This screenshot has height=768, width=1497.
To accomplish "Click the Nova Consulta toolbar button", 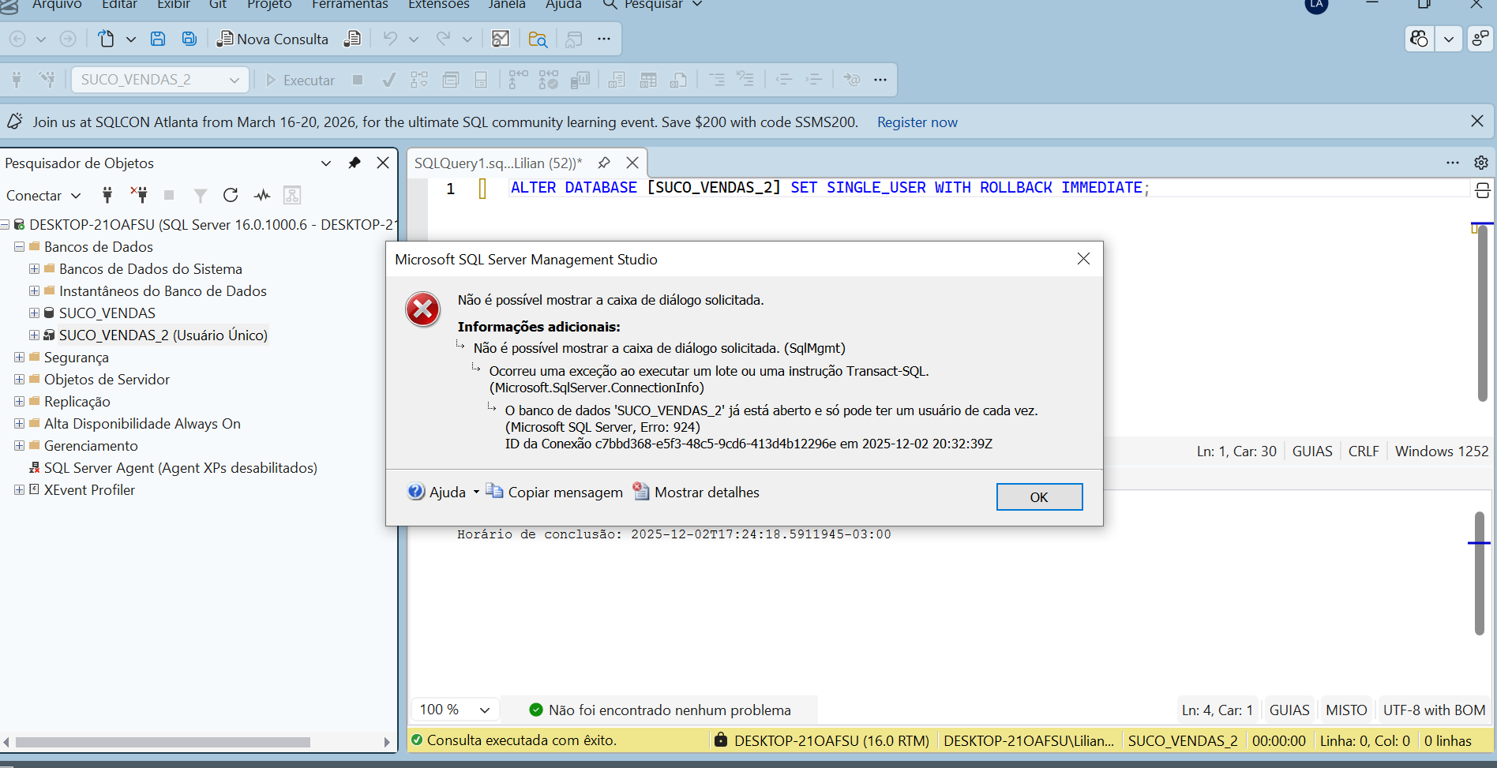I will 273,39.
